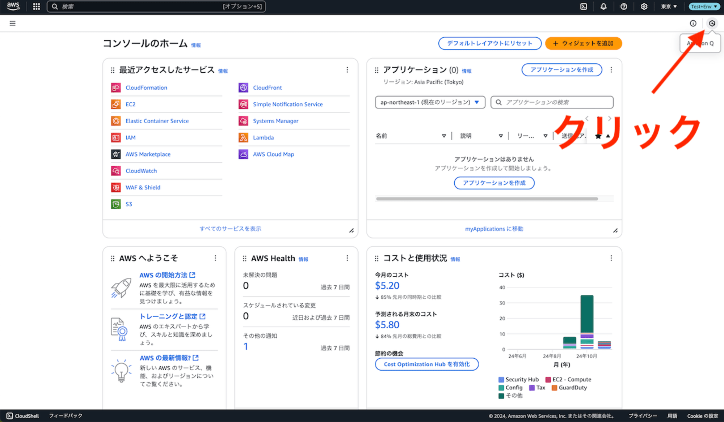
Task: Open CloudShell icon in top navigation bar
Action: 584,7
